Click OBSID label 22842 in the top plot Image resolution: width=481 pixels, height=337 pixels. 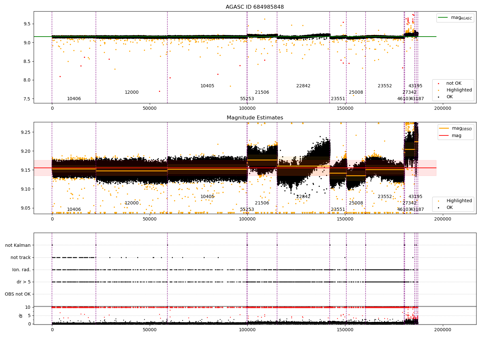tap(303, 86)
